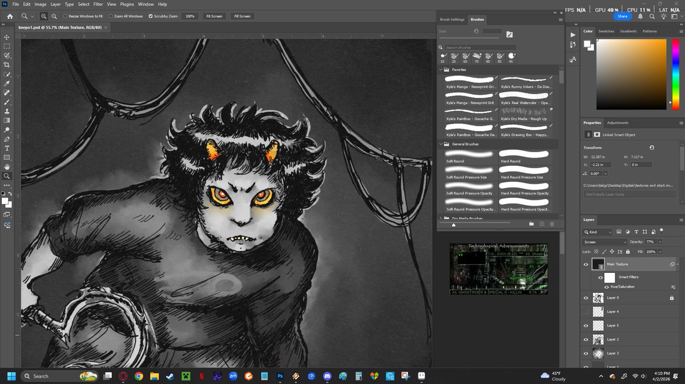Click the Zoom In magnifier button
Image resolution: width=685 pixels, height=384 pixels.
tap(44, 17)
